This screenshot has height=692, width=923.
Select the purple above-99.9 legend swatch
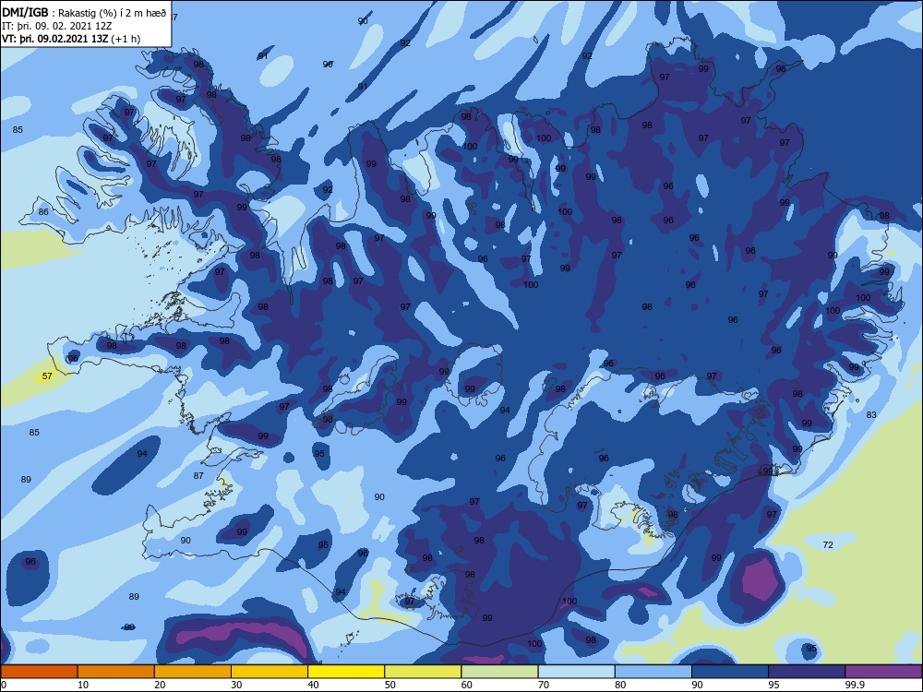pos(883,672)
